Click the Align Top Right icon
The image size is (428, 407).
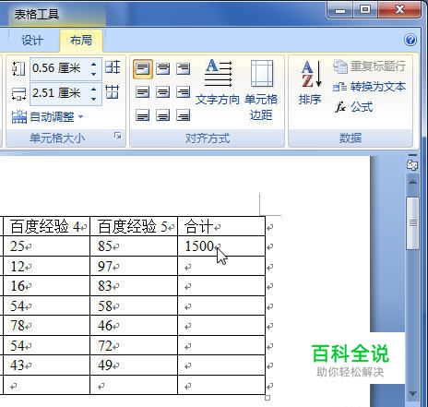click(183, 69)
